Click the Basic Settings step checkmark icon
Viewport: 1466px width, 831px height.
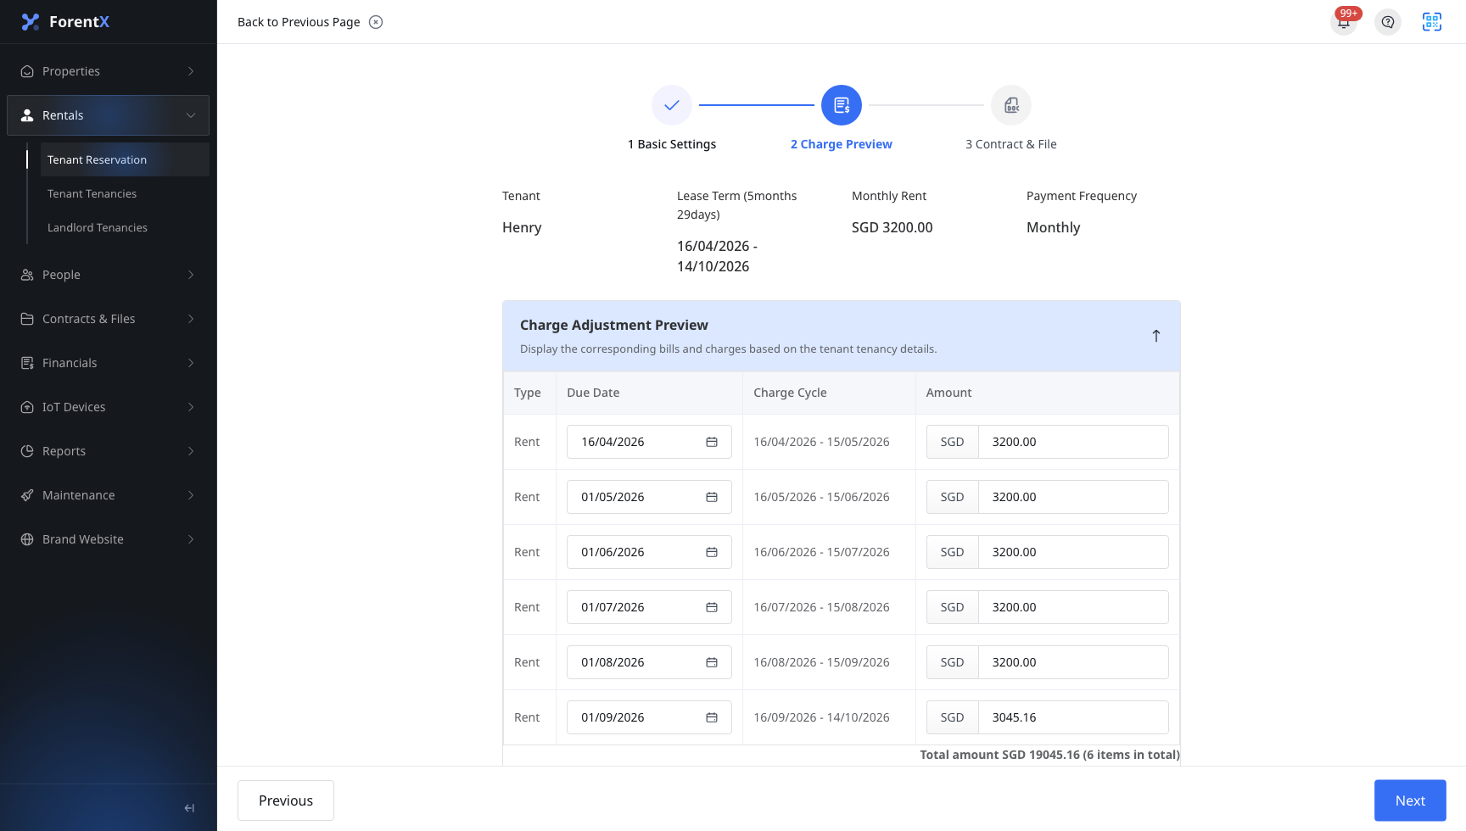coord(672,105)
